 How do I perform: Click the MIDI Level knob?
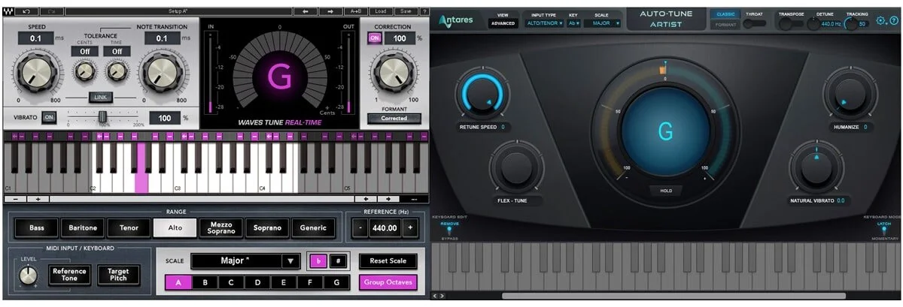(x=27, y=276)
